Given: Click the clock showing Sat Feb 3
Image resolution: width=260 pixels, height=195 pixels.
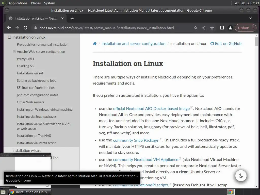Looking at the screenshot, I should click(x=246, y=3).
